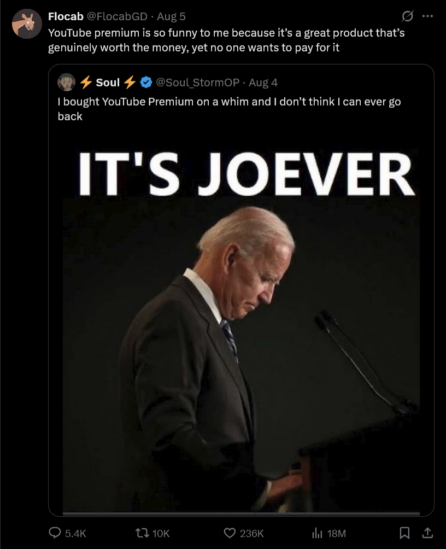Repost the tweet via retweet arrows icon
This screenshot has height=549, width=446.
142,533
